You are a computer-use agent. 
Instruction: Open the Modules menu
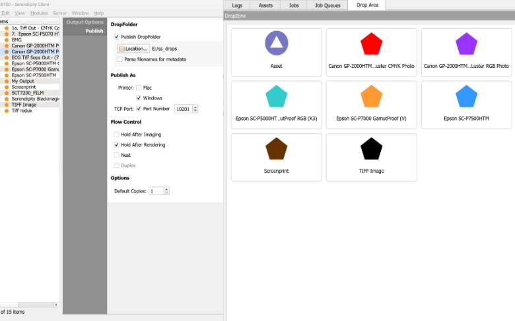click(x=39, y=13)
